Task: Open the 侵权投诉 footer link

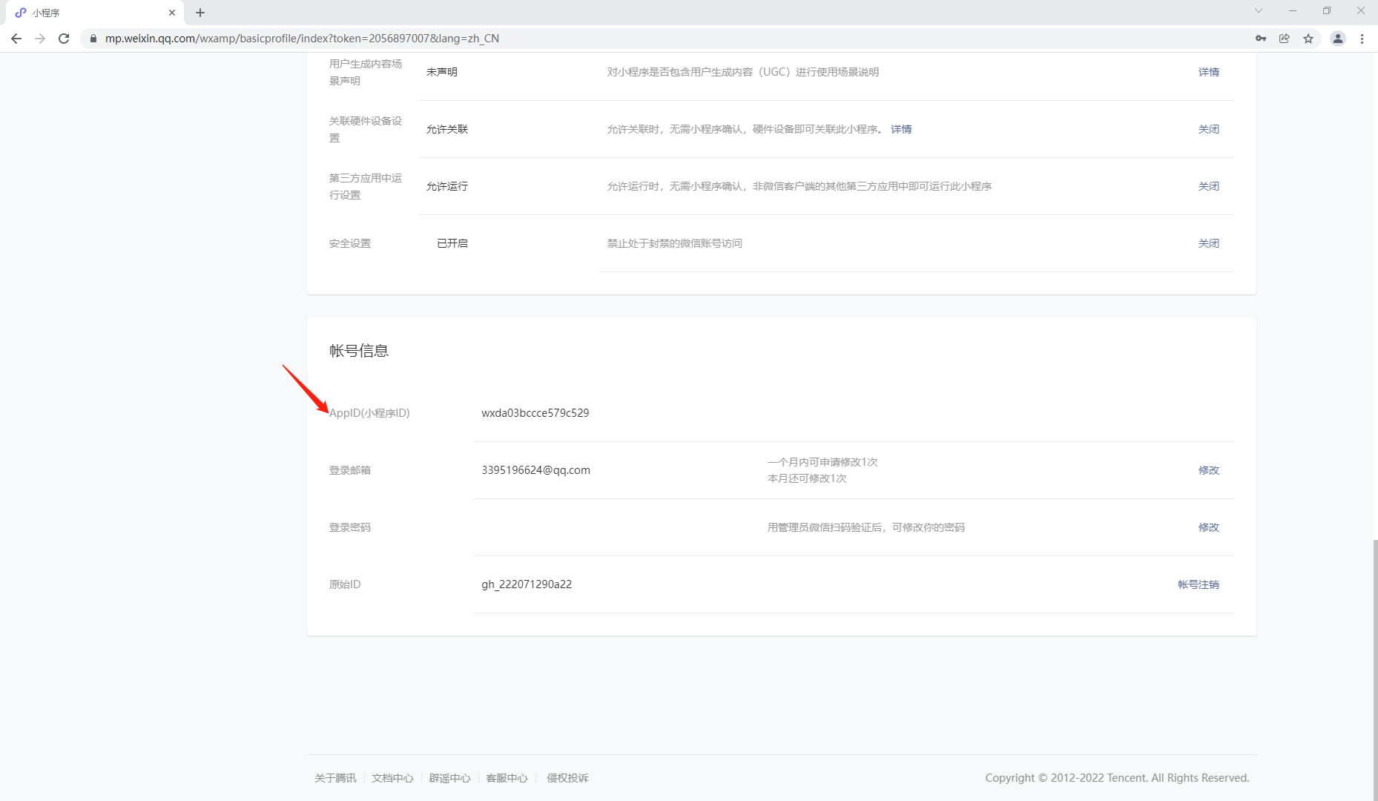Action: pos(567,778)
